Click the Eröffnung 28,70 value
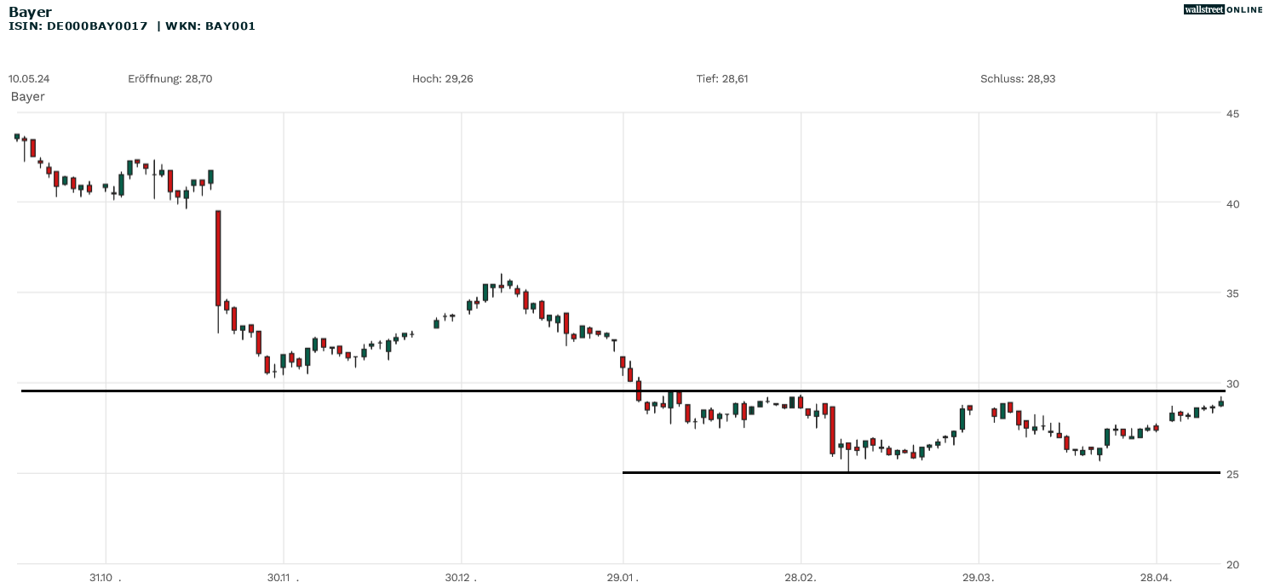Image resolution: width=1269 pixels, height=582 pixels. (x=169, y=78)
